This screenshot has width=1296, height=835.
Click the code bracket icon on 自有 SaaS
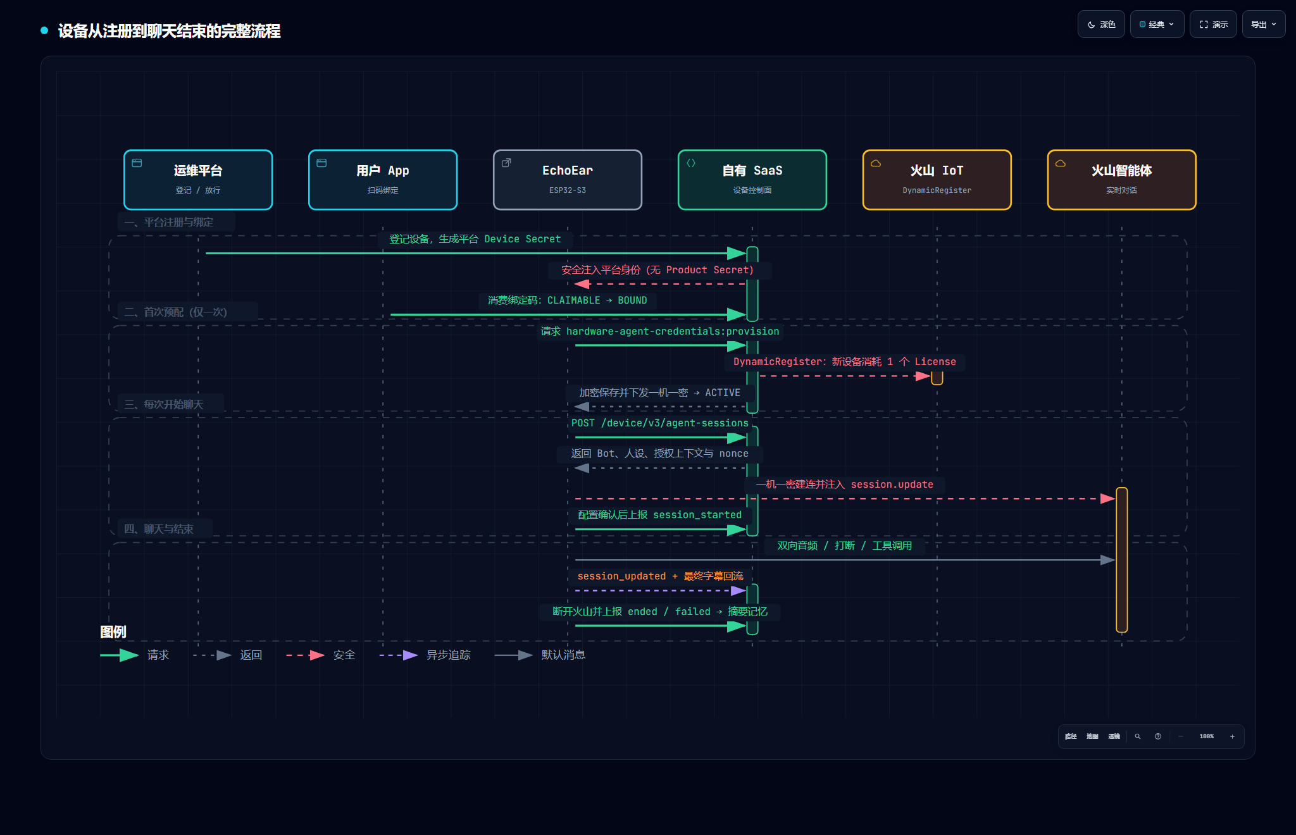click(x=691, y=163)
